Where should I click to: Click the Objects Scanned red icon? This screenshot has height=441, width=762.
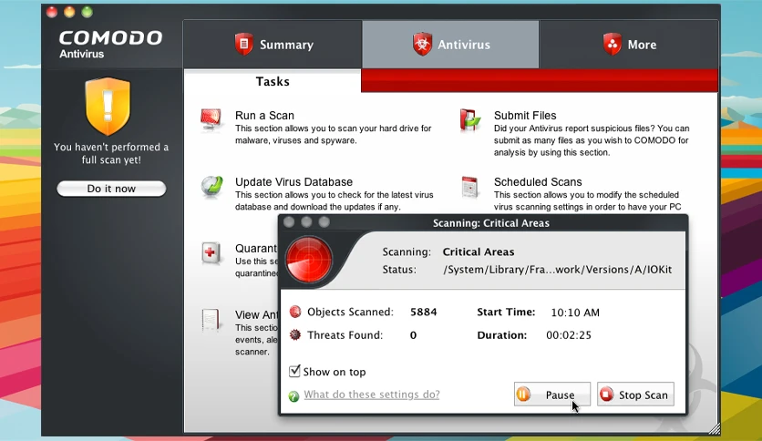[295, 312]
